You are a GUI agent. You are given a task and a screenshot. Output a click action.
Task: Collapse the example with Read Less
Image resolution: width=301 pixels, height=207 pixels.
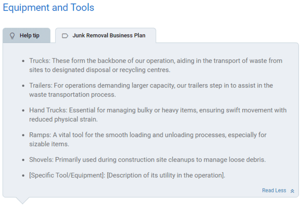(274, 190)
